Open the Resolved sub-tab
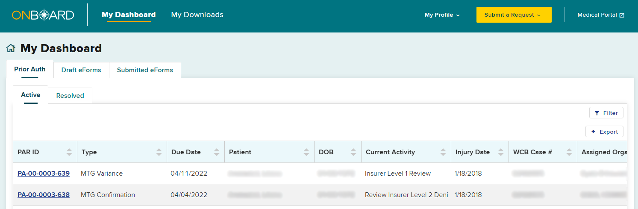The width and height of the screenshot is (638, 209). pyautogui.click(x=70, y=96)
